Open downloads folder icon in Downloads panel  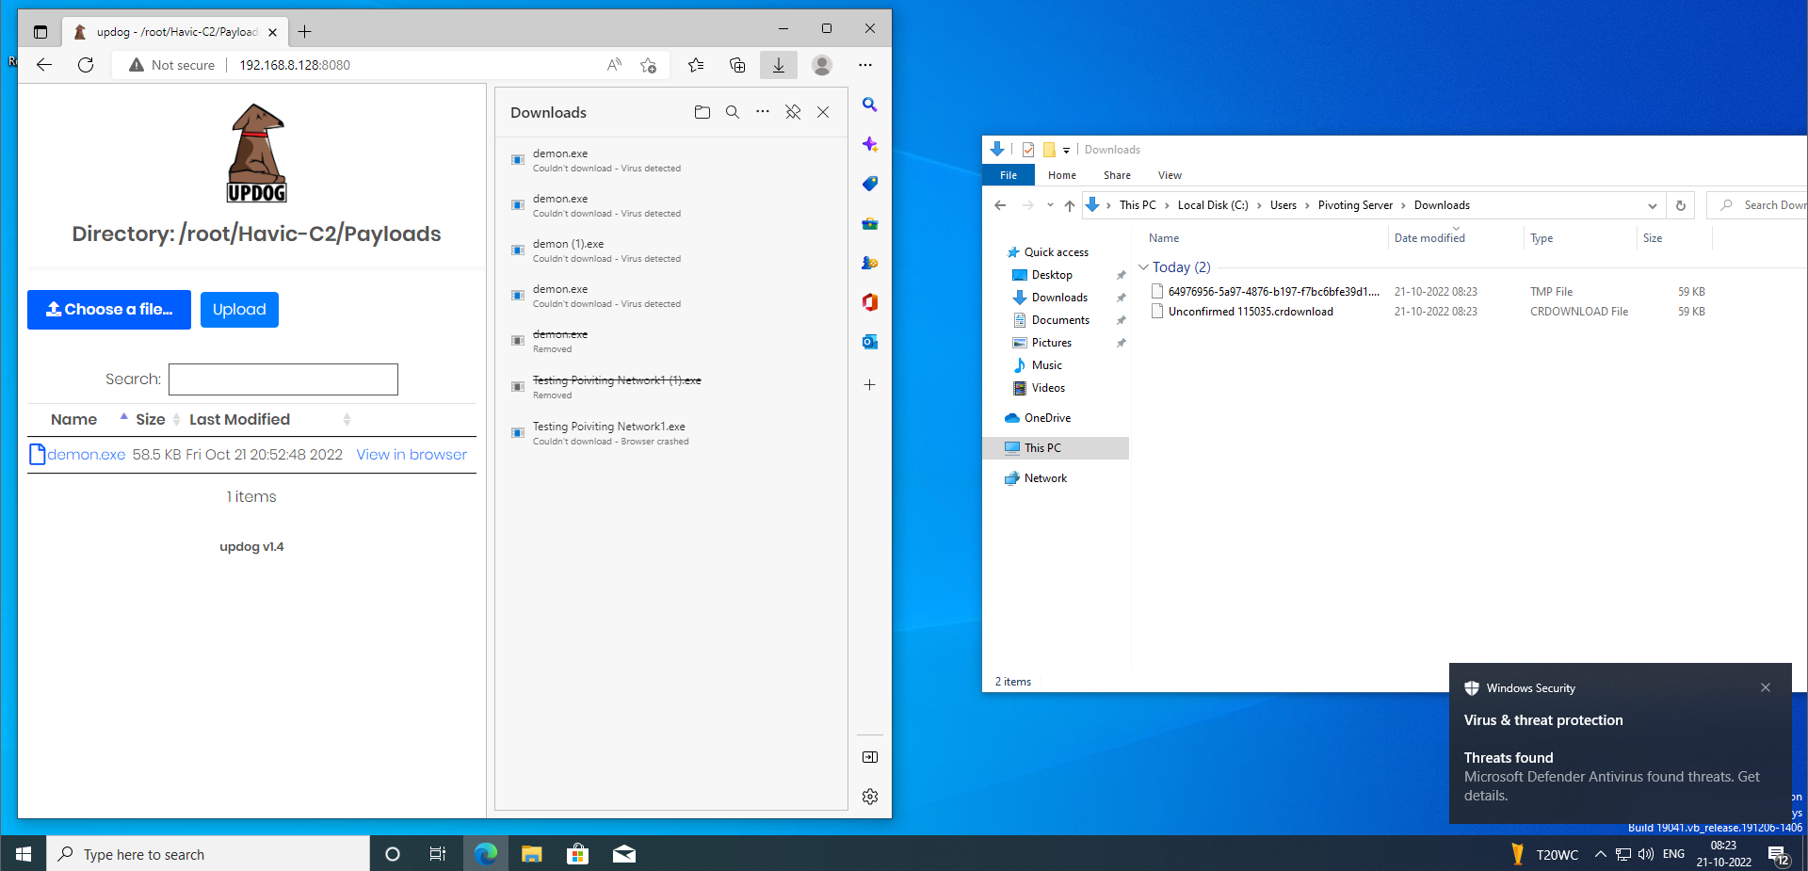(x=702, y=112)
